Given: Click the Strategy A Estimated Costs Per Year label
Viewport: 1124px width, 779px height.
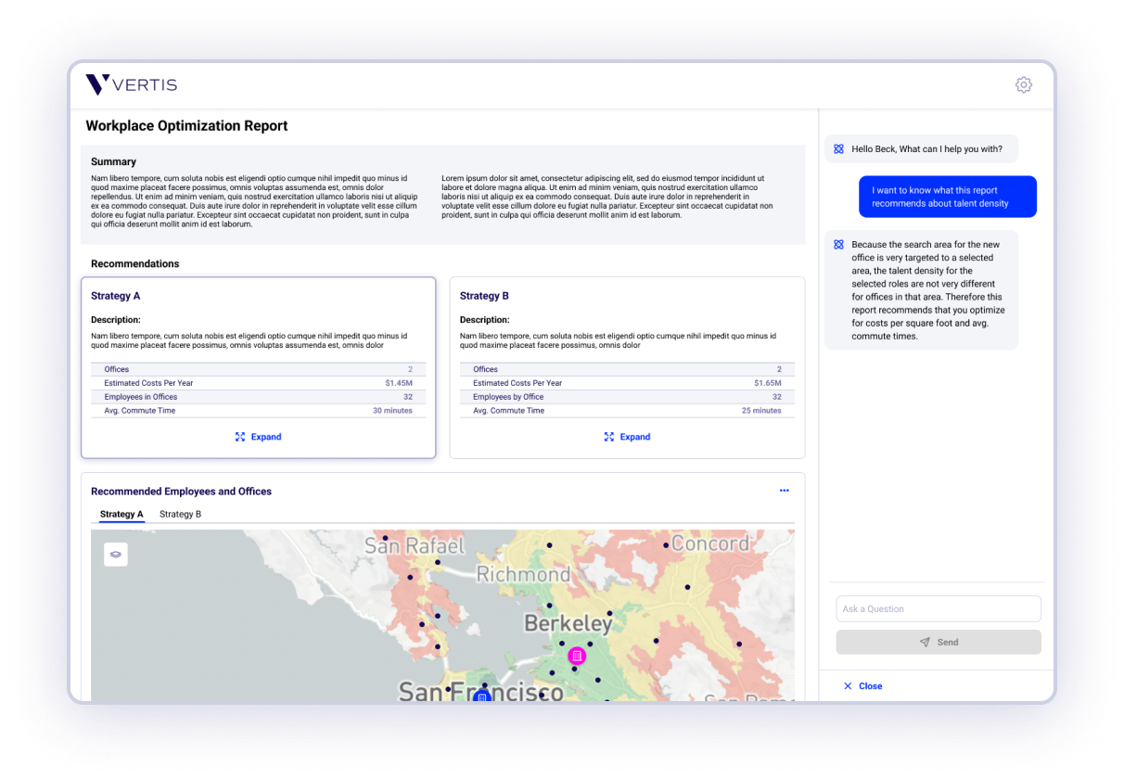Looking at the screenshot, I should [x=148, y=383].
